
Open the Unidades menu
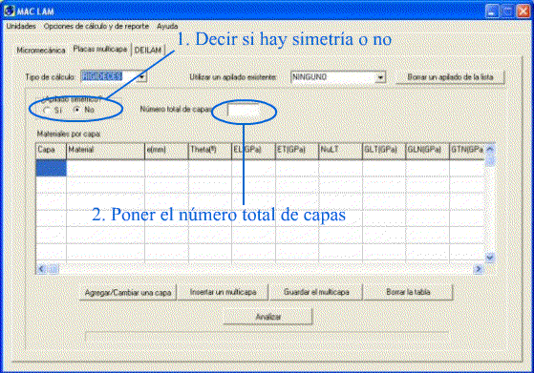coord(21,26)
